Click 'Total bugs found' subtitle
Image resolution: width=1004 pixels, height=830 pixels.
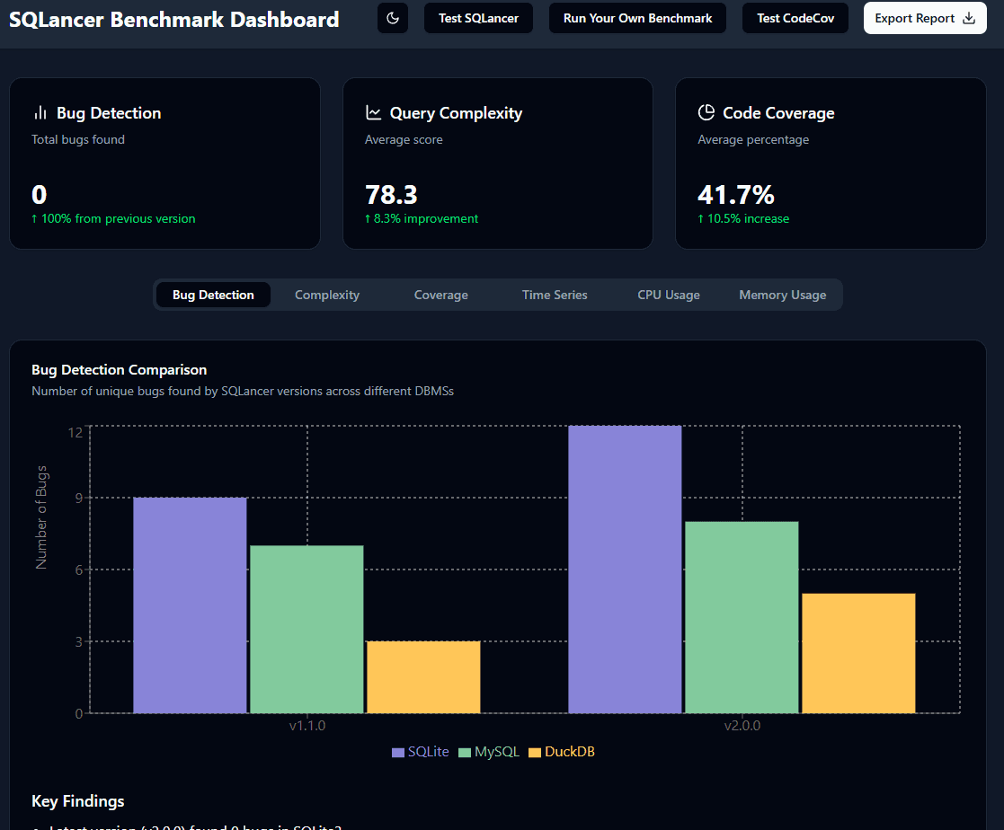tap(78, 139)
